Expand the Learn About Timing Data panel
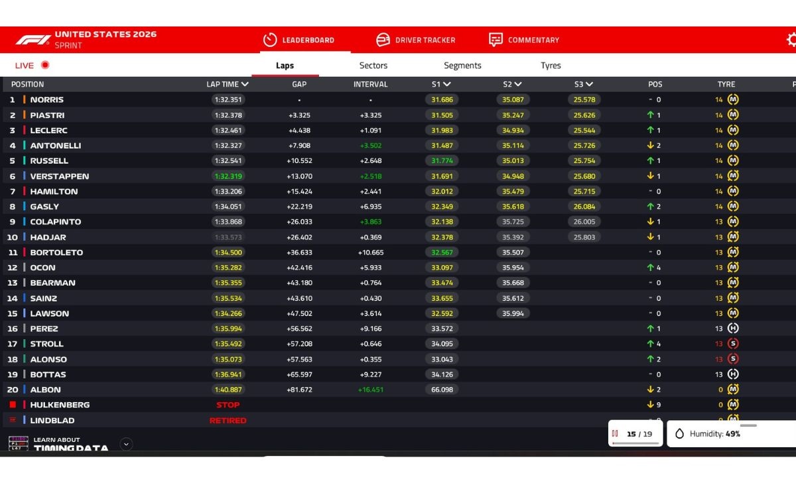This screenshot has width=796, height=483. click(126, 444)
